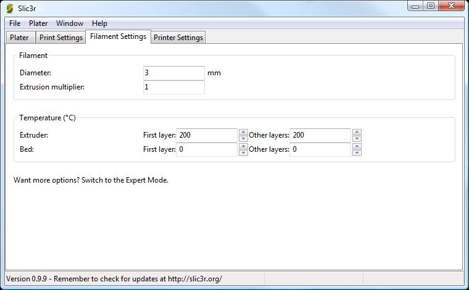Increase Extruder First layer temperature with up arrow

(243, 132)
